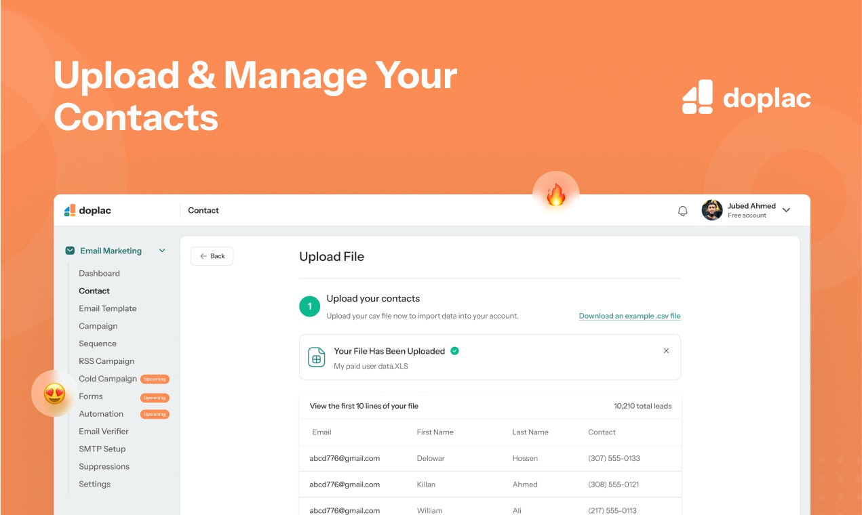Open Cold Campaign in the sidebar
862x515 pixels.
[x=108, y=379]
